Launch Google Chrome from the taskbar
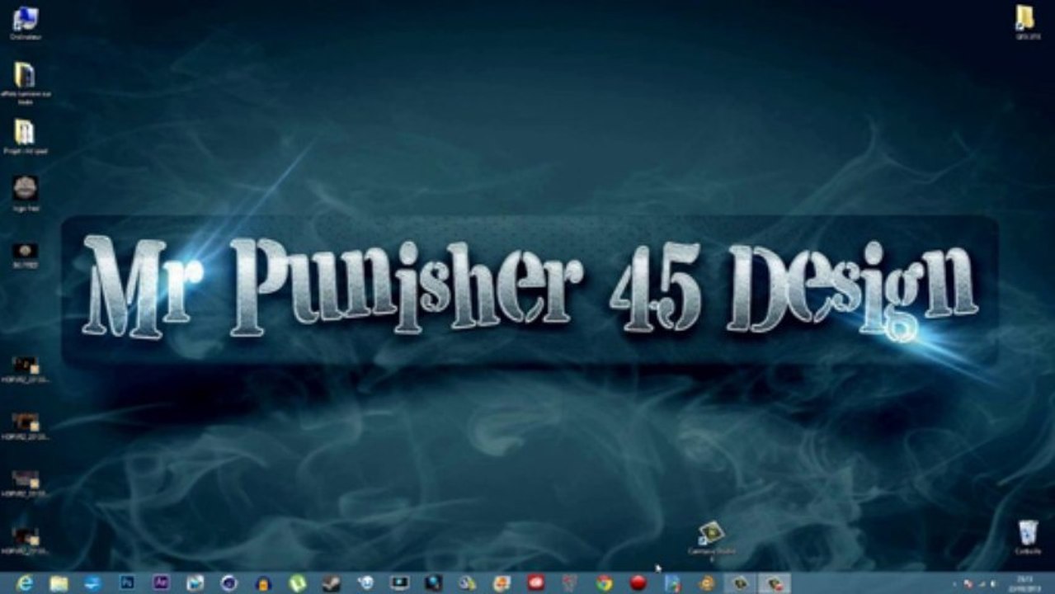The image size is (1055, 594). (604, 583)
